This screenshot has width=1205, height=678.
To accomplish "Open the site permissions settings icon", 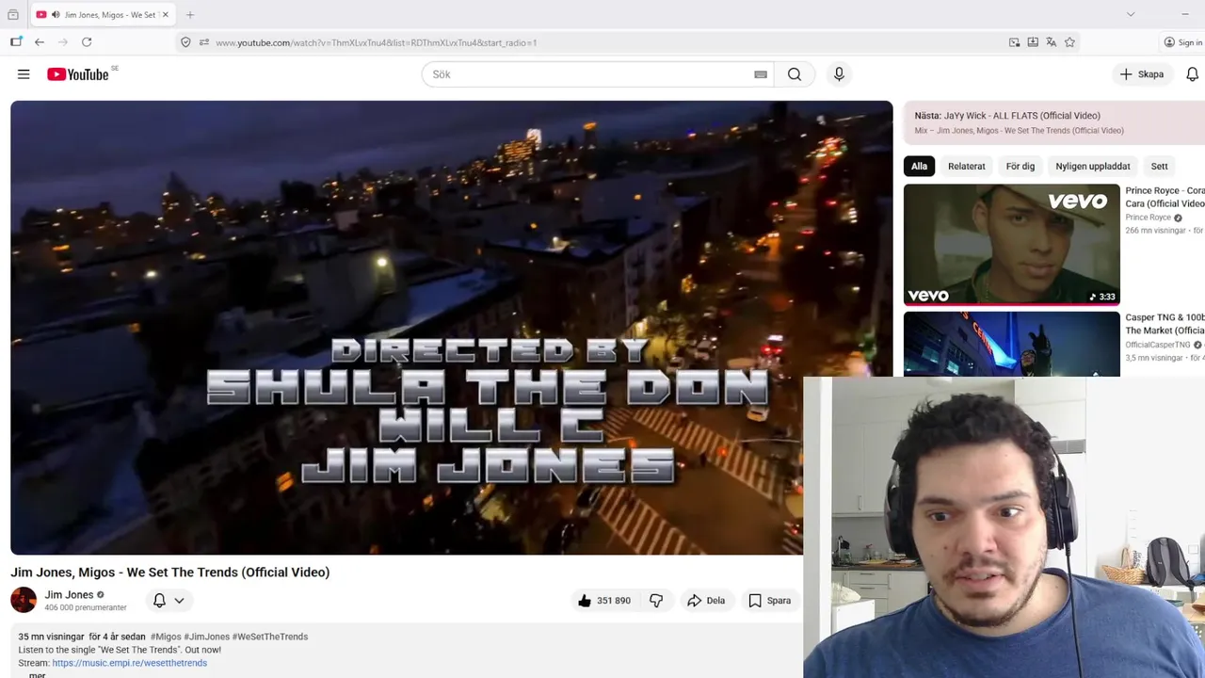I will click(x=203, y=42).
